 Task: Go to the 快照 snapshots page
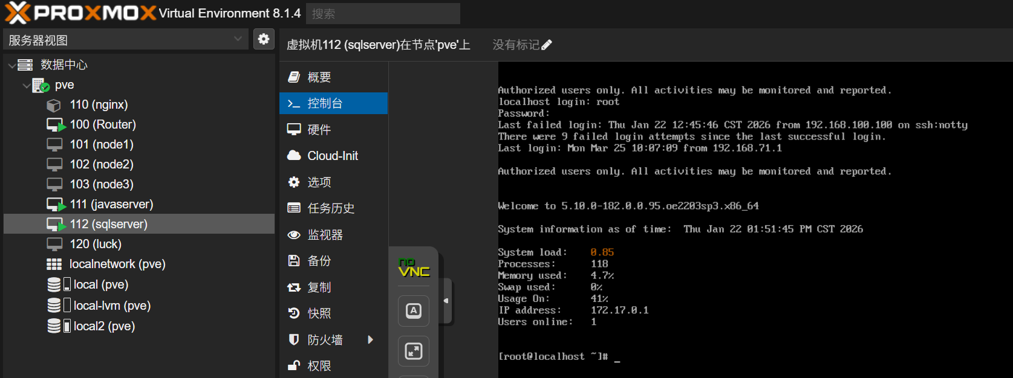point(319,313)
